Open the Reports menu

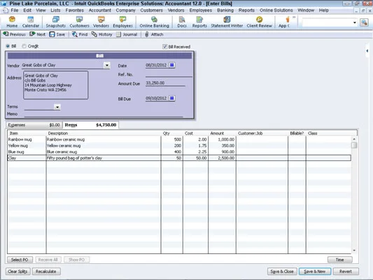[246, 10]
